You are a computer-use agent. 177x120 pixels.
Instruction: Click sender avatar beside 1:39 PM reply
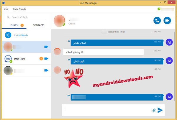[57, 51]
